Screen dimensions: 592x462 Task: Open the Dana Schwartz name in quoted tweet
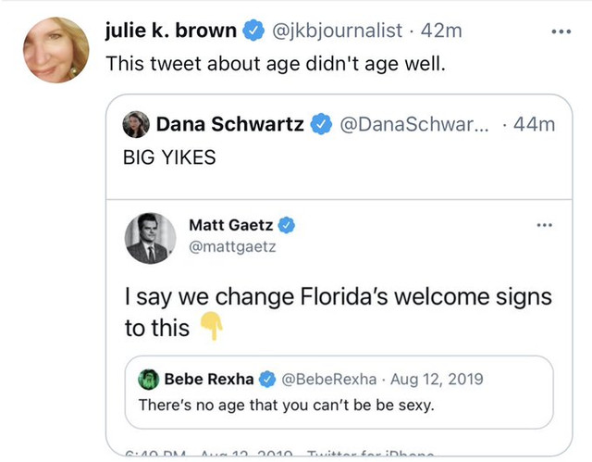pyautogui.click(x=230, y=124)
